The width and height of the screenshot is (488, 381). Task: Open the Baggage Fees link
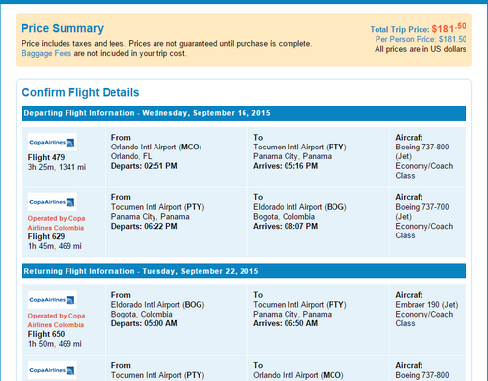46,53
